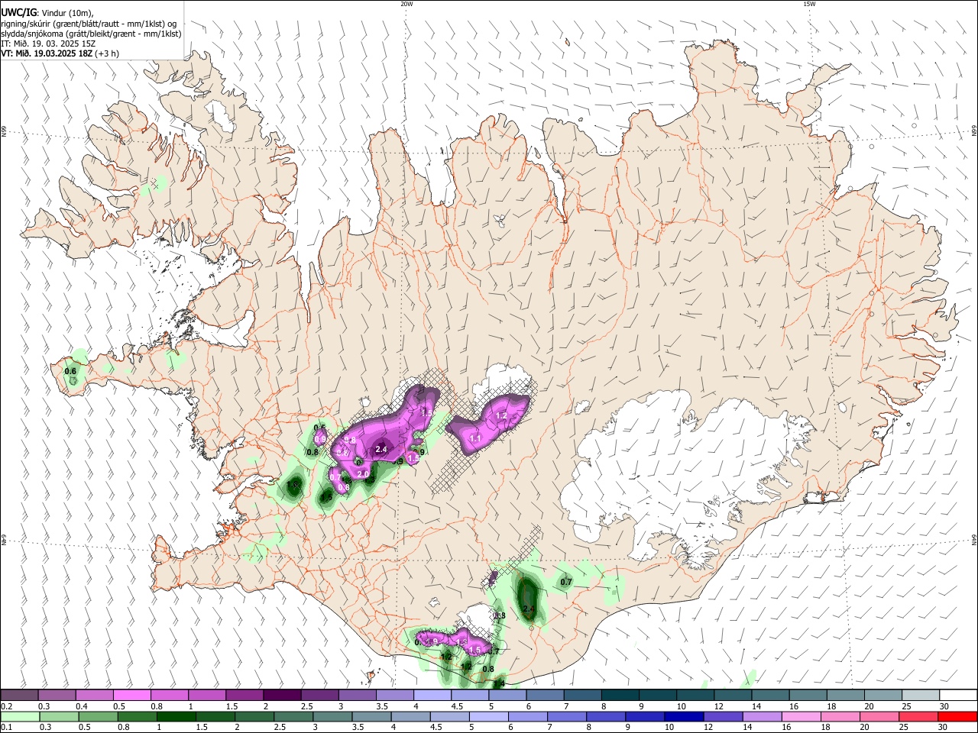The height and width of the screenshot is (733, 978).
Task: Choose the dark teal 8–9 snow swatch
Action: tap(619, 696)
